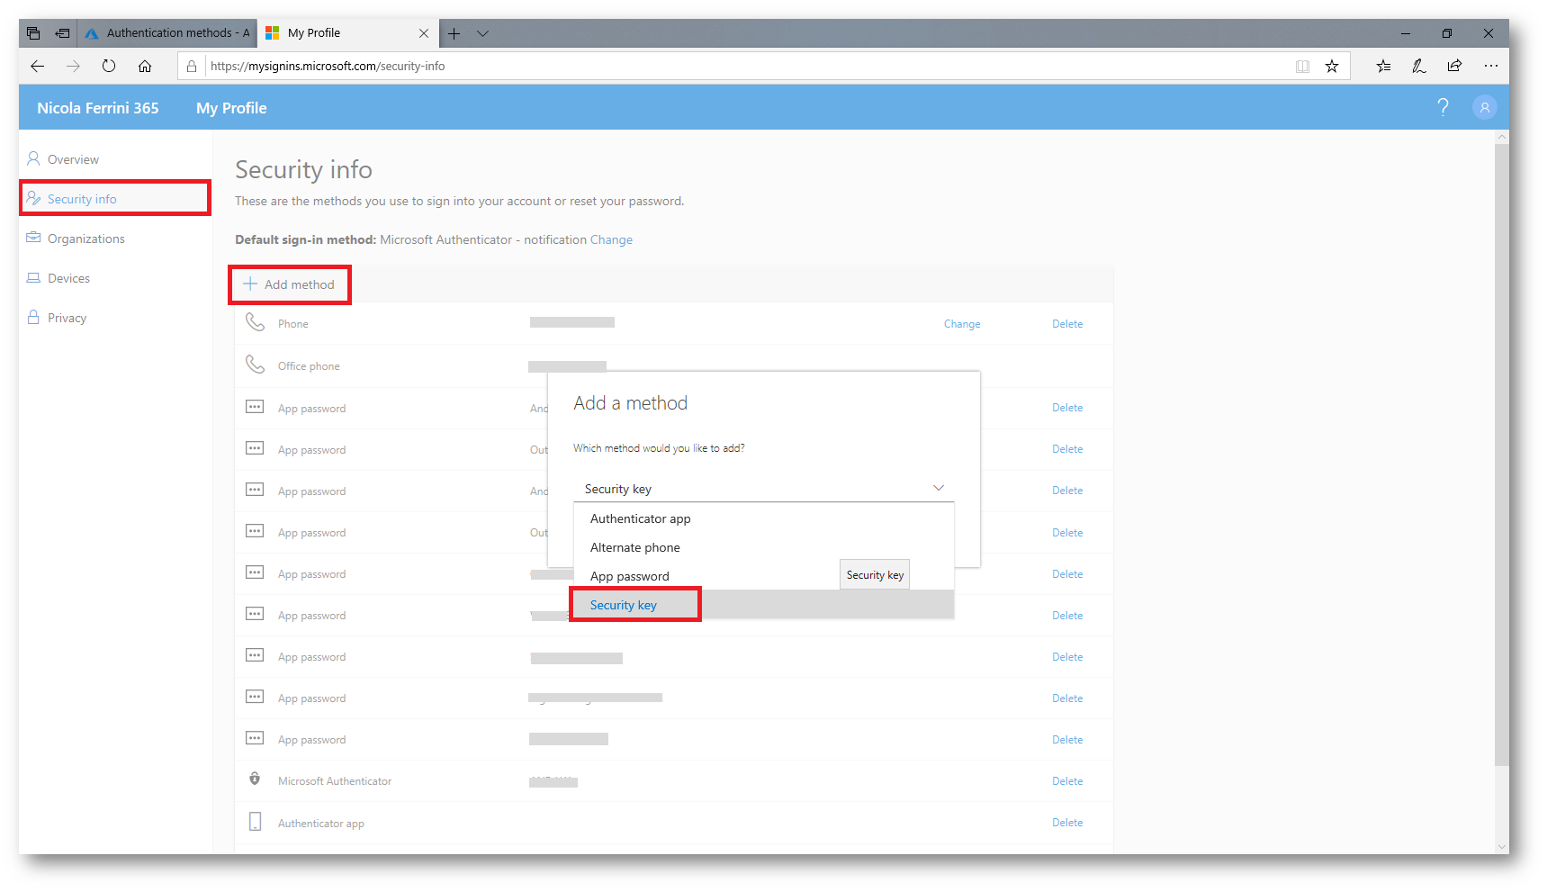Click the Microsoft Authenticator lock icon
Image resolution: width=1547 pixels, height=892 pixels.
tap(255, 779)
